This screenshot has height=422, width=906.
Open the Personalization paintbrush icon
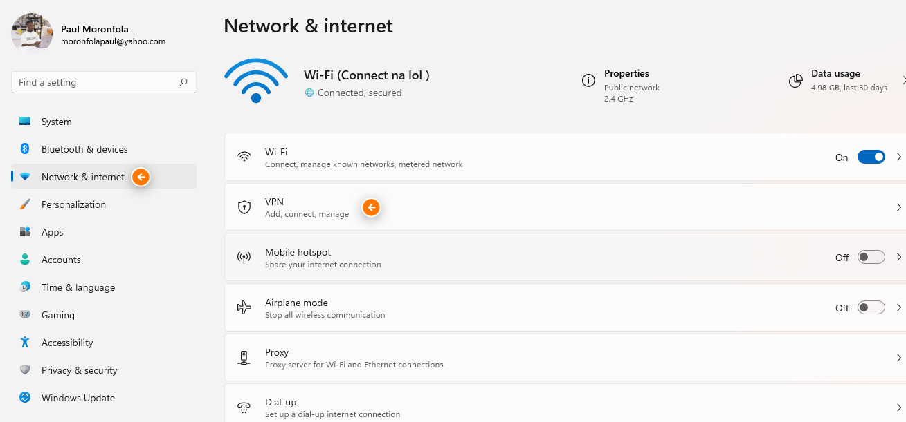tap(25, 204)
